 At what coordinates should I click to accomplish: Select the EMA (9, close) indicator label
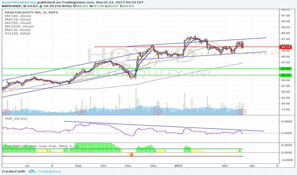point(18,19)
